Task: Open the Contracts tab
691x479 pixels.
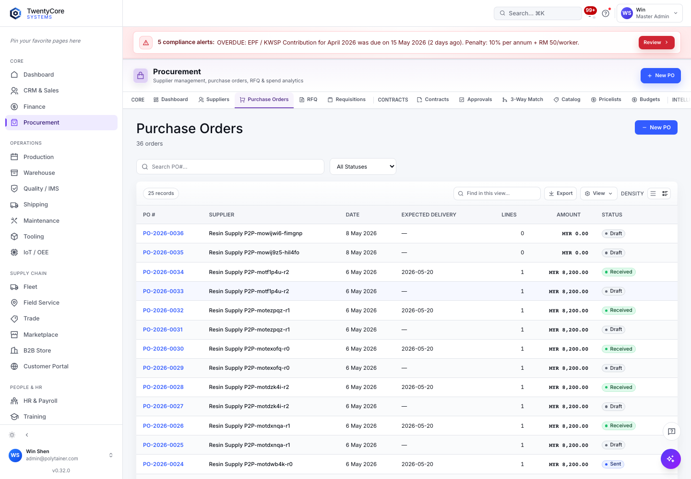Action: click(x=433, y=100)
